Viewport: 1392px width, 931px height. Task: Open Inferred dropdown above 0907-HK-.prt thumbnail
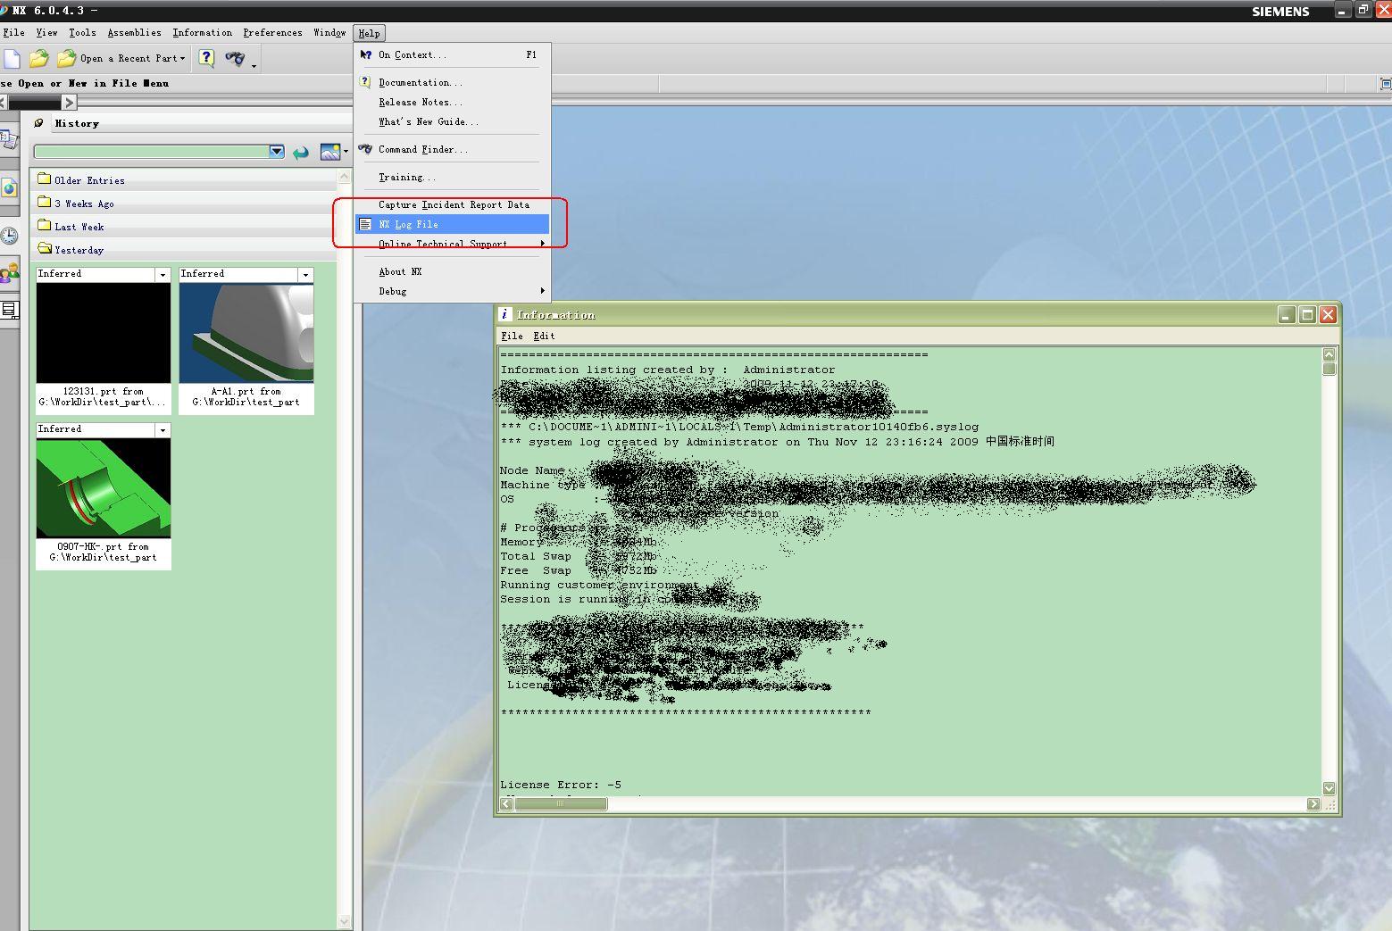click(x=163, y=430)
